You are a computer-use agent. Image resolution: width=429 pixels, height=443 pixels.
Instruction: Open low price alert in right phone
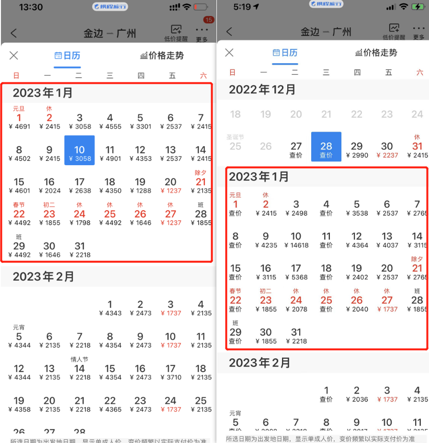pos(394,32)
